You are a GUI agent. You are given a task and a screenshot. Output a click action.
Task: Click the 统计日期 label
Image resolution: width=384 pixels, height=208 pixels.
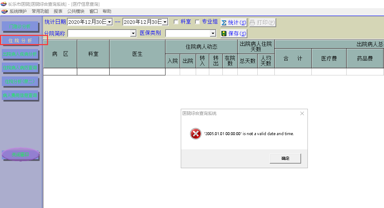point(55,22)
